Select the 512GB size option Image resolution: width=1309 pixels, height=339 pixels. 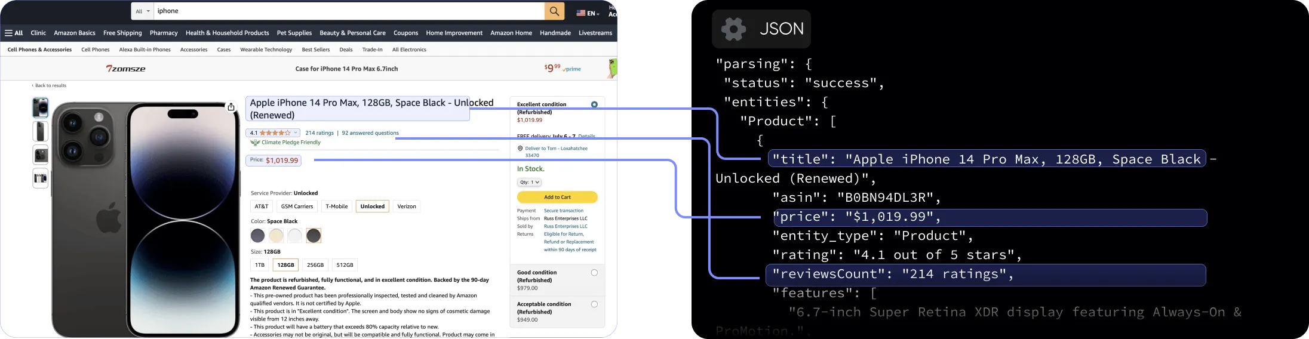[x=345, y=265]
